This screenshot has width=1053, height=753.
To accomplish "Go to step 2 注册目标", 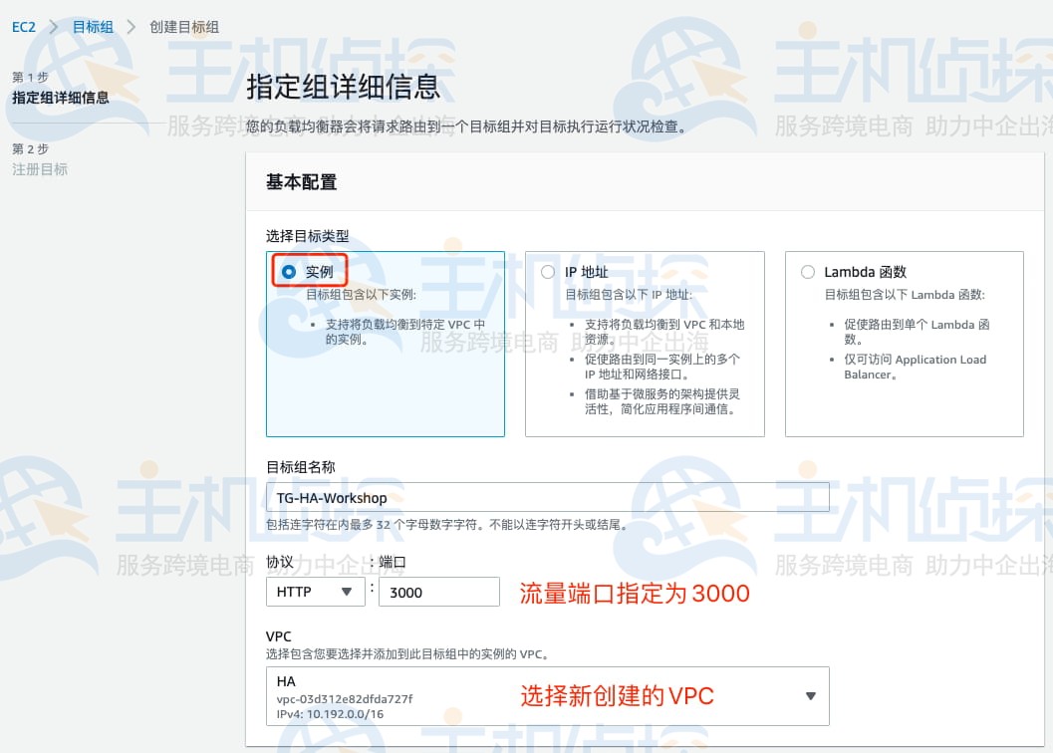I will pyautogui.click(x=40, y=169).
